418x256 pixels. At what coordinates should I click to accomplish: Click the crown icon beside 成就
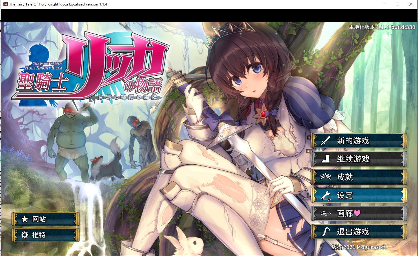point(325,177)
